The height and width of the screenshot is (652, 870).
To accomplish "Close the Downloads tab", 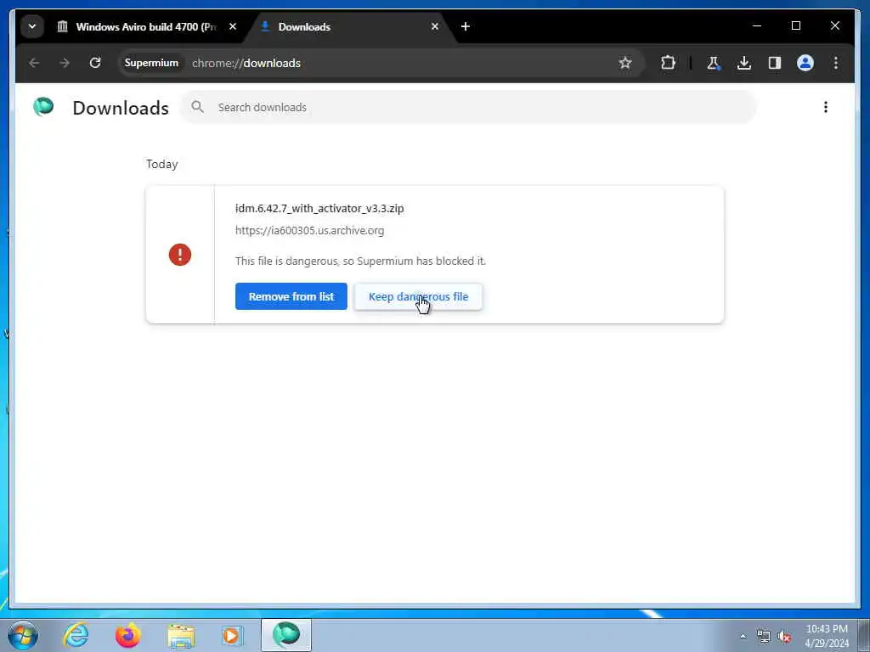I will point(435,26).
